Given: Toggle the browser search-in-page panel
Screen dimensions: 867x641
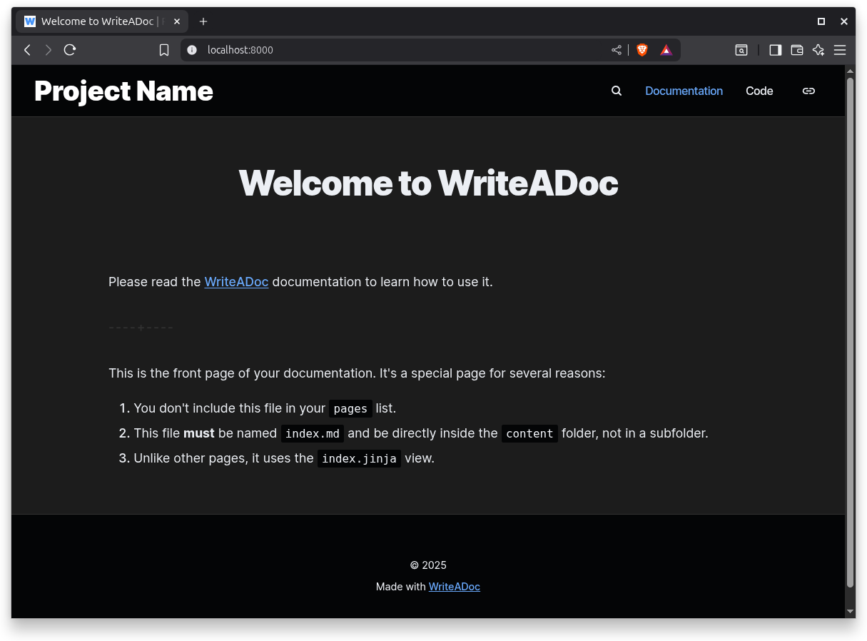Looking at the screenshot, I should (x=741, y=50).
